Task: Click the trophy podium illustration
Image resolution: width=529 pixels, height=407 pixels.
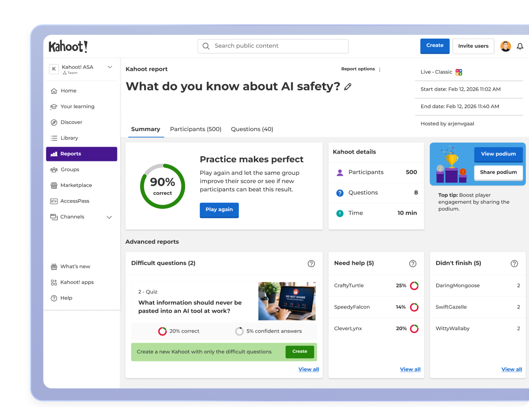Action: [451, 165]
